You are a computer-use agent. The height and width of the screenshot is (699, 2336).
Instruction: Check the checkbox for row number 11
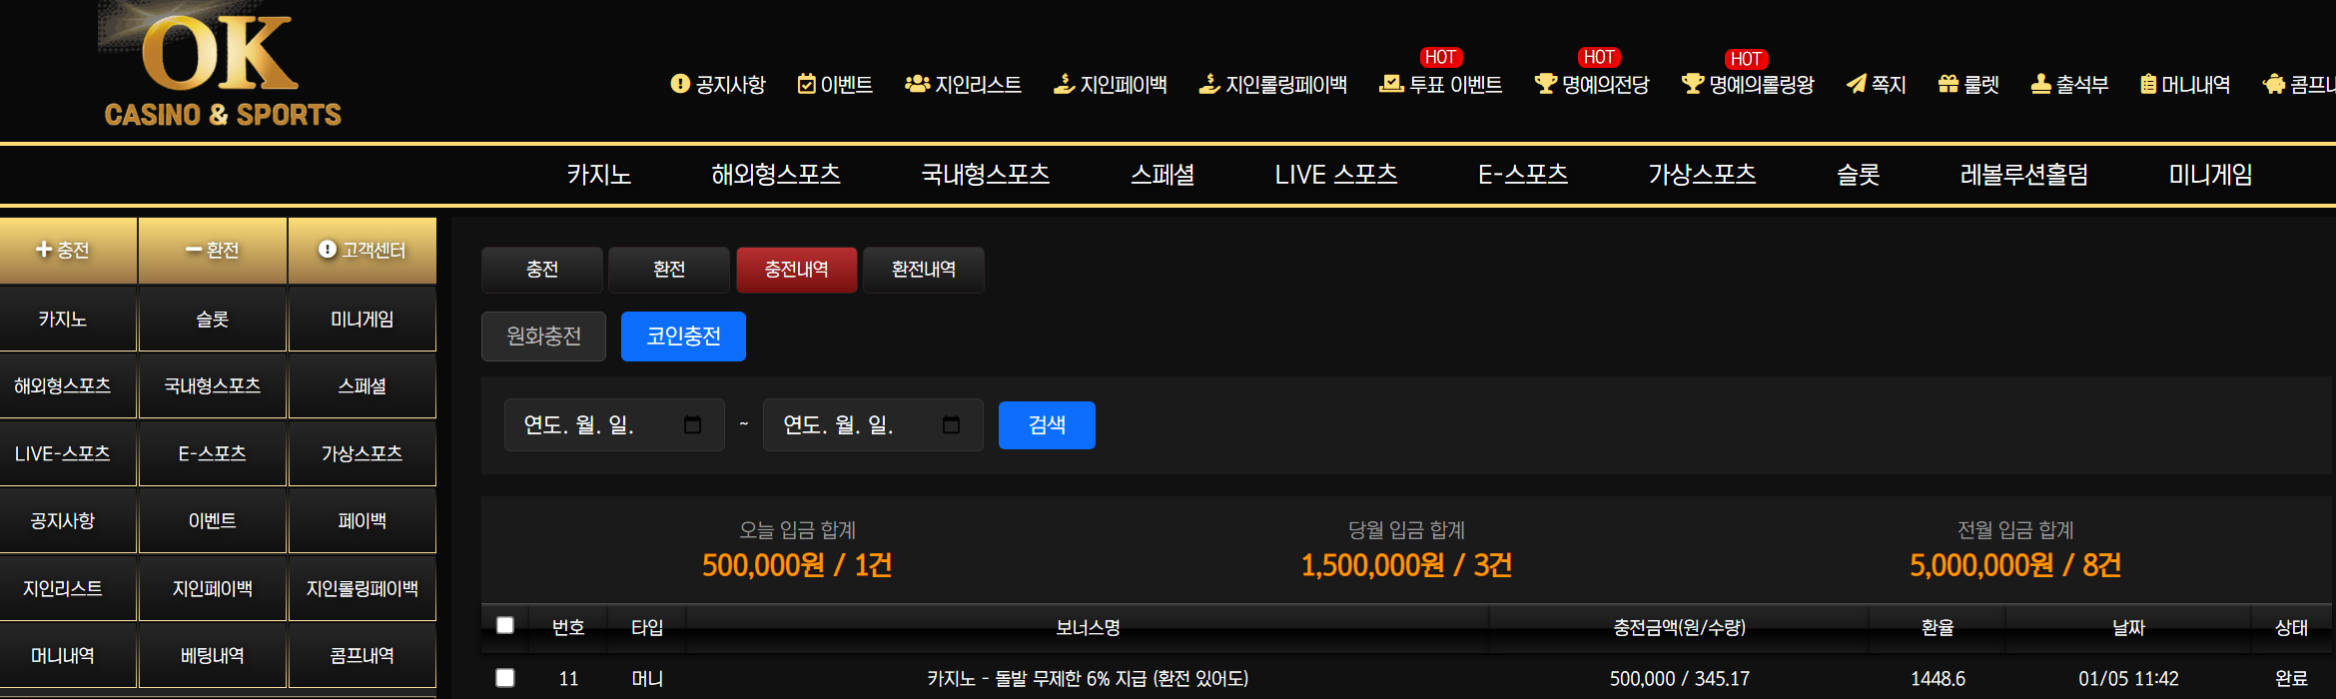pos(505,678)
